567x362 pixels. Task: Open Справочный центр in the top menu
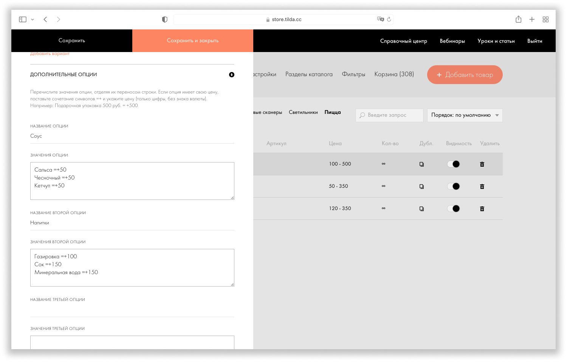click(x=404, y=41)
